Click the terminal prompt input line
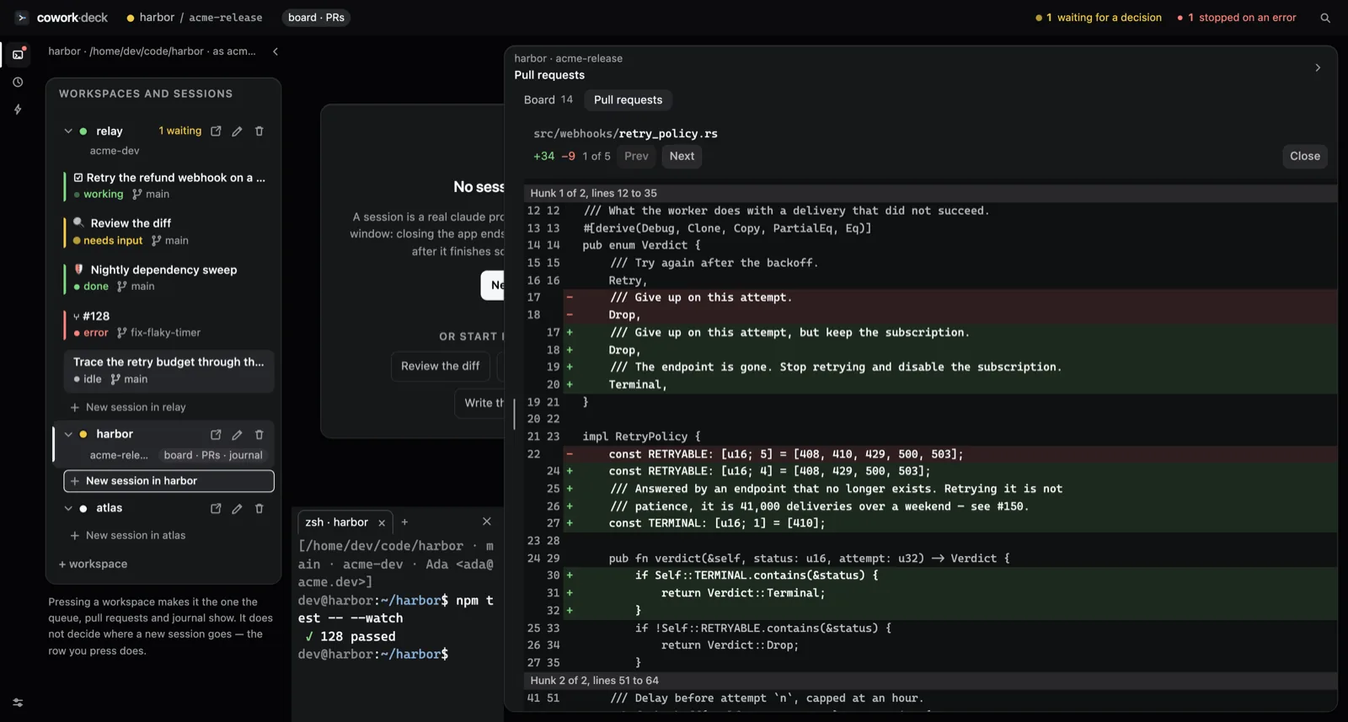Screen dimensions: 1348x722 tap(373, 655)
